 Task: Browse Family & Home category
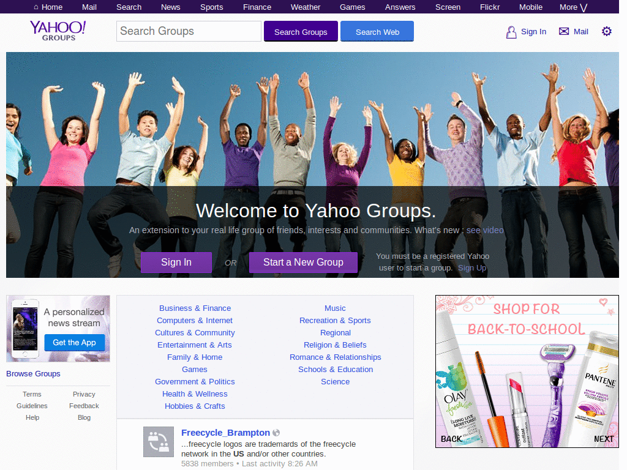[195, 357]
